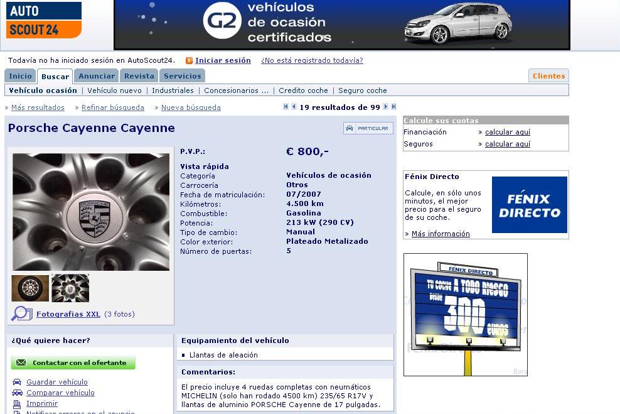Viewport: 620px width, 414px height.
Task: Click the printer icon beside Imprimir
Action: [17, 404]
